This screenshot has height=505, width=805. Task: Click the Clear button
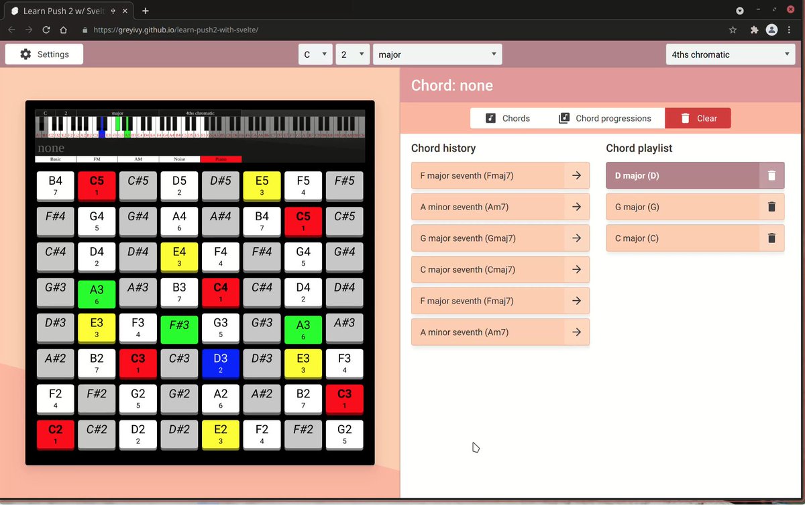pos(698,118)
